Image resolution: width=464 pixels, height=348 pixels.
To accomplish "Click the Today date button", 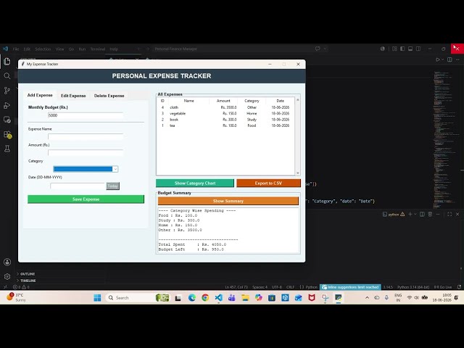I will [113, 186].
